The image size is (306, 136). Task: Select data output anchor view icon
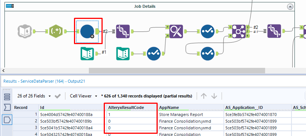[7, 119]
